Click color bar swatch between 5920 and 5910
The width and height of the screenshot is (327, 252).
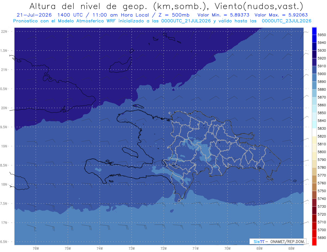point(314,62)
